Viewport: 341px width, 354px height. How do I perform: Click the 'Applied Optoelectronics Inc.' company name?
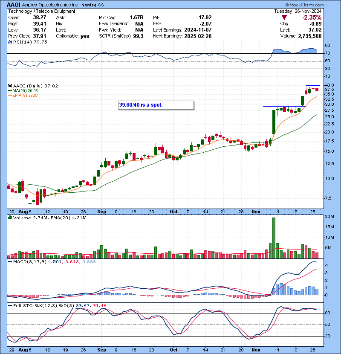[x=51, y=5]
